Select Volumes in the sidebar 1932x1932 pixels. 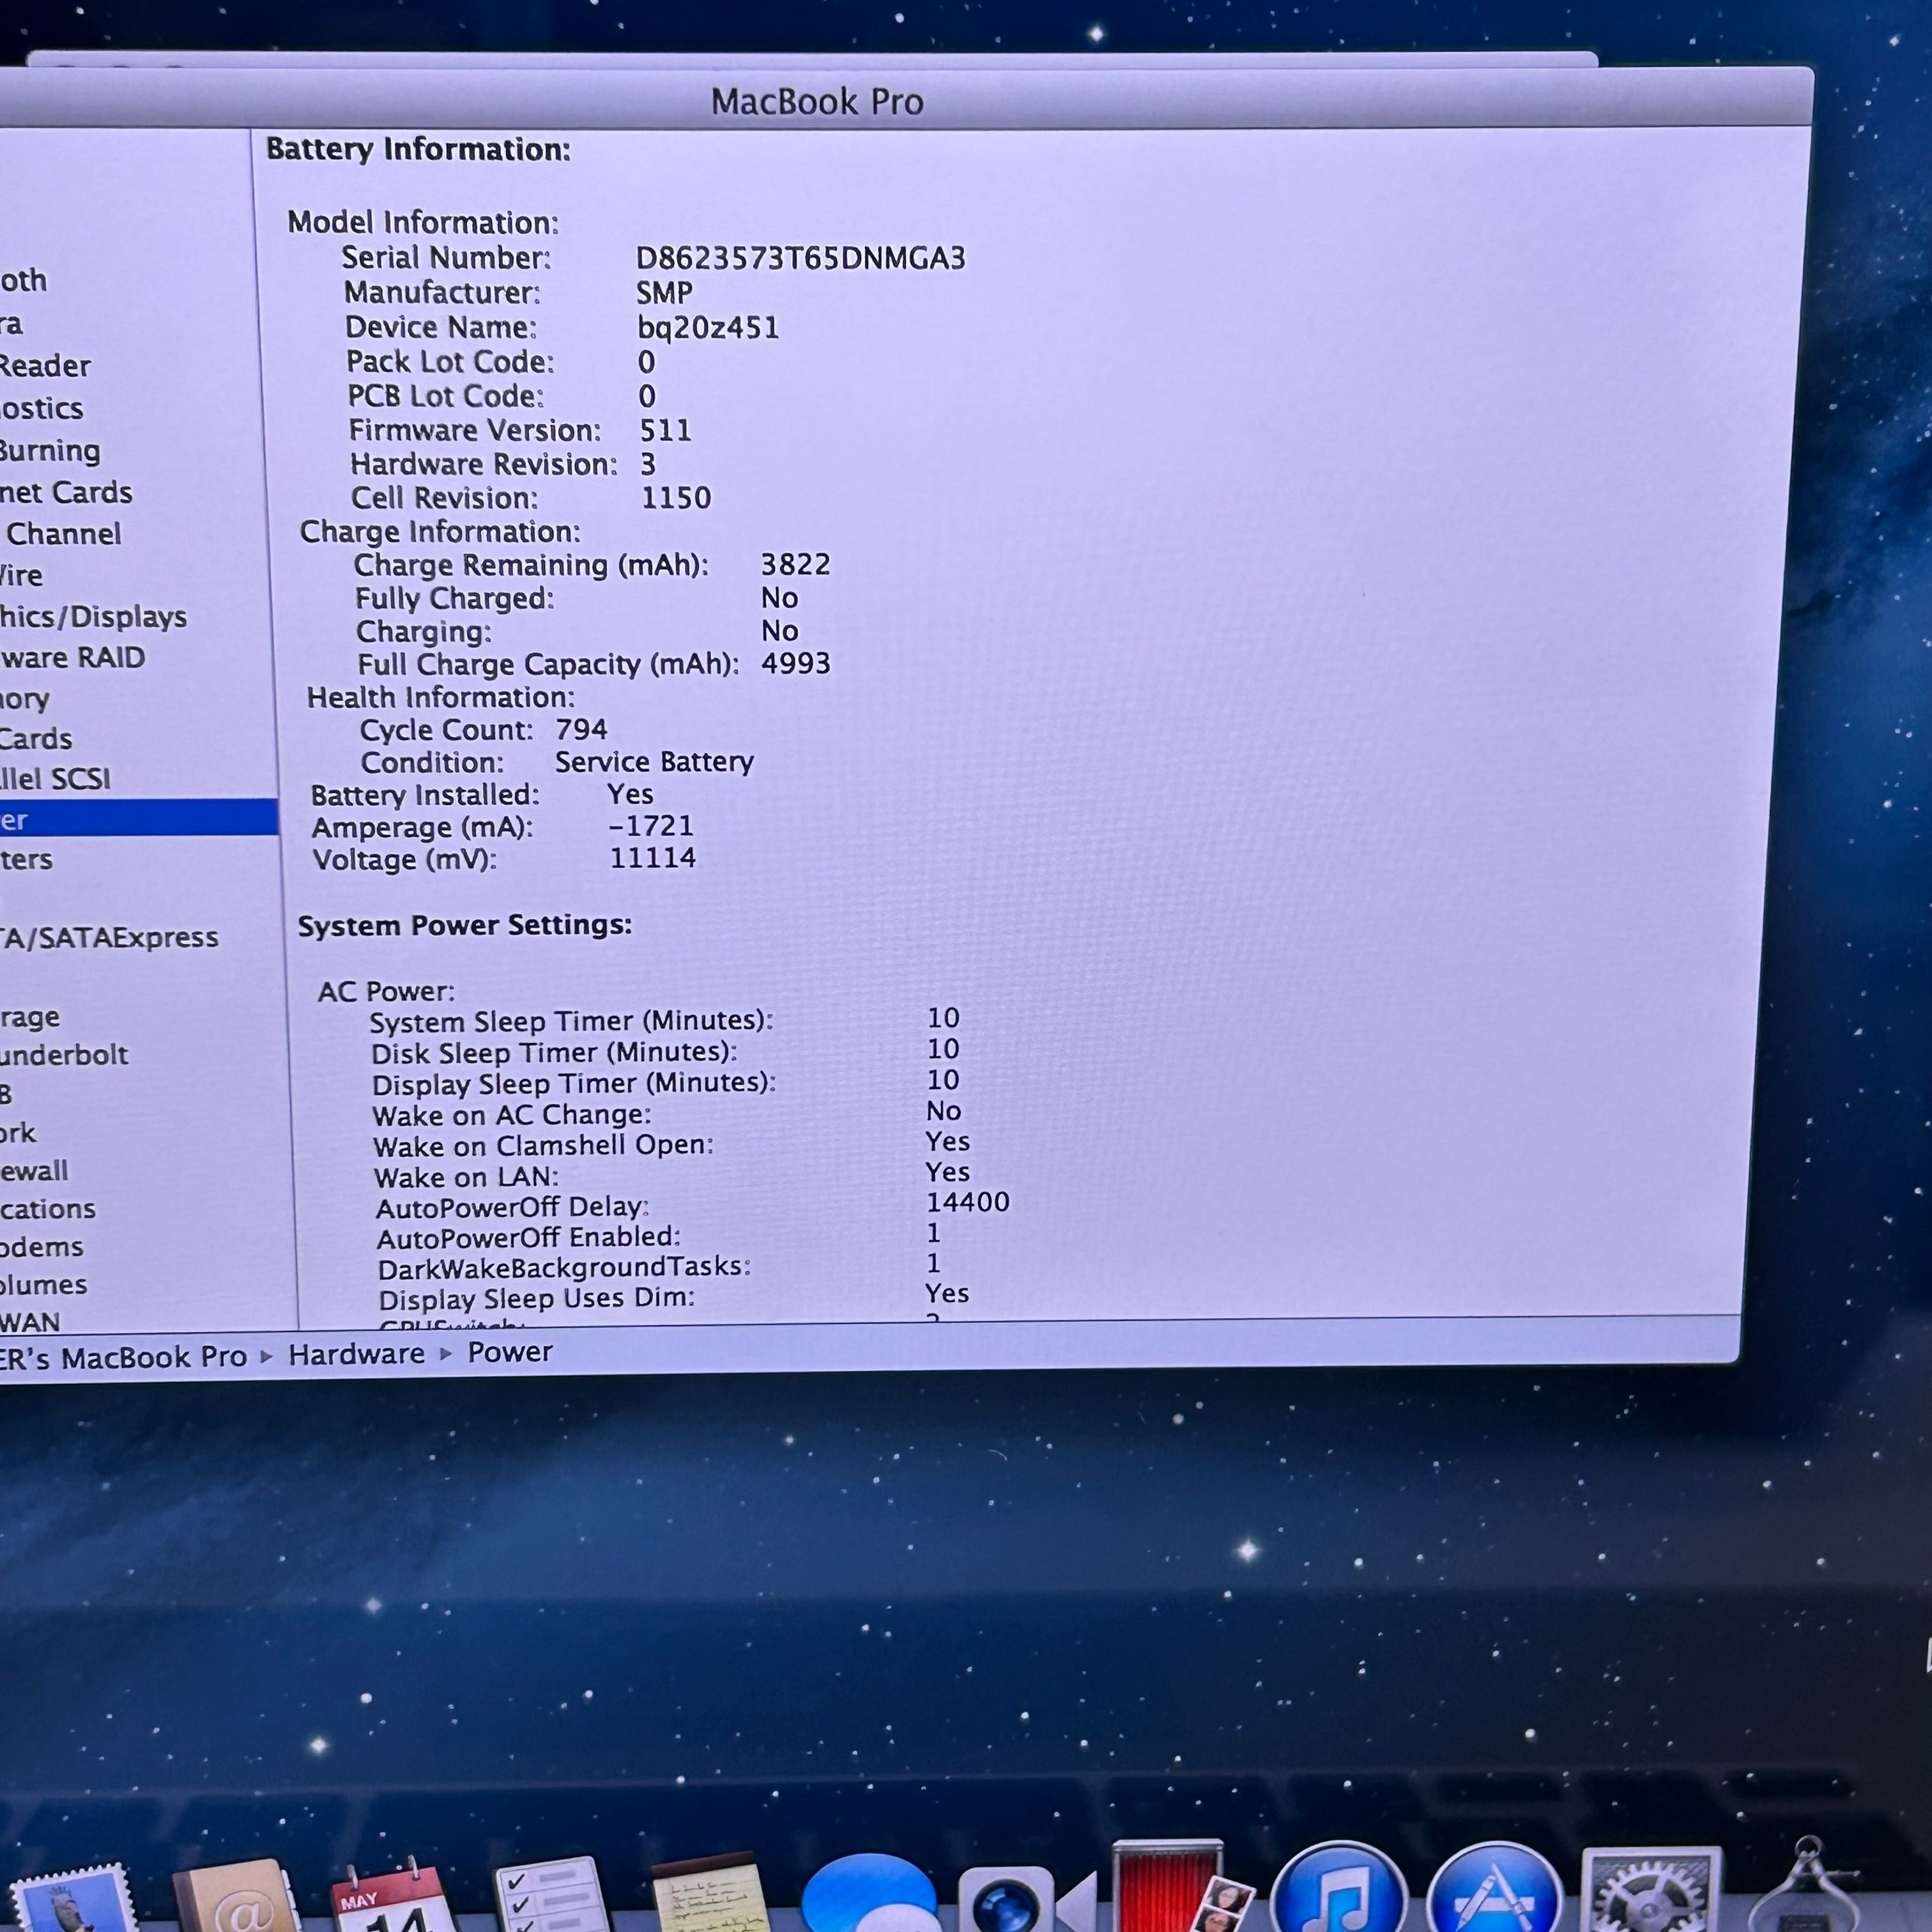(43, 1285)
